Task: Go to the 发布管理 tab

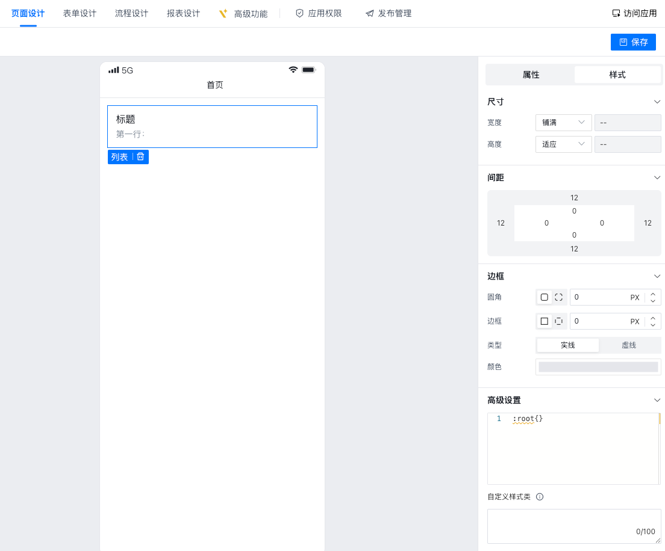Action: 389,13
